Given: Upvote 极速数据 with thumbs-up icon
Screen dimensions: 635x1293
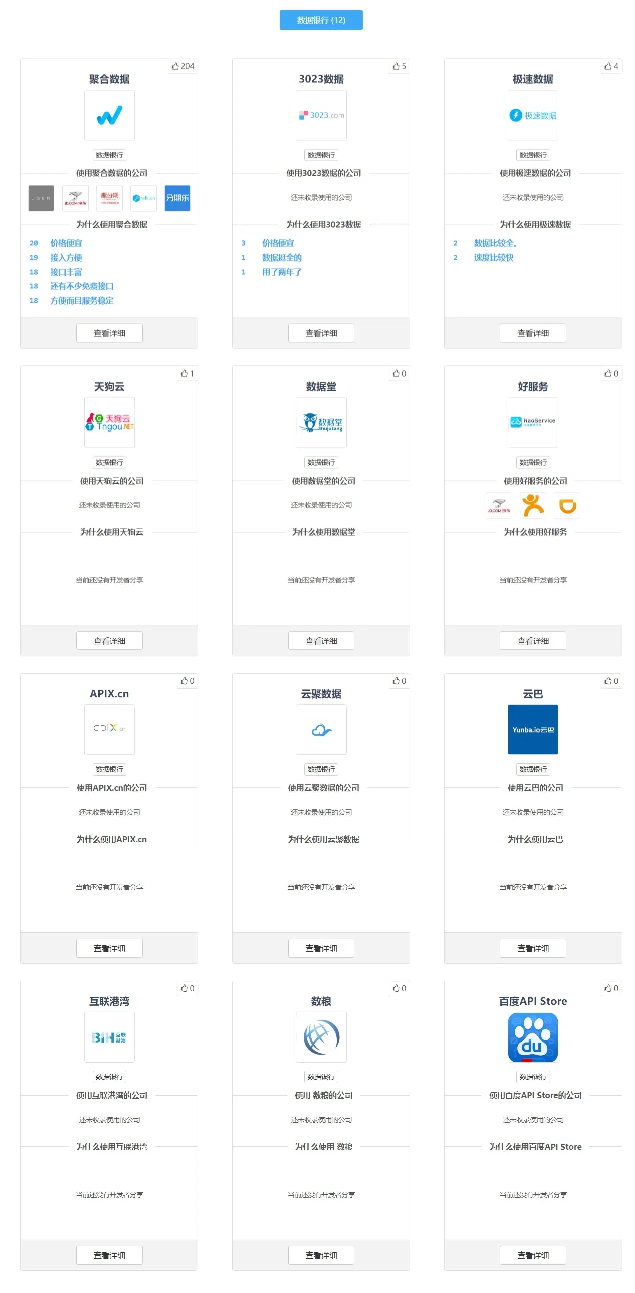Looking at the screenshot, I should pos(610,66).
